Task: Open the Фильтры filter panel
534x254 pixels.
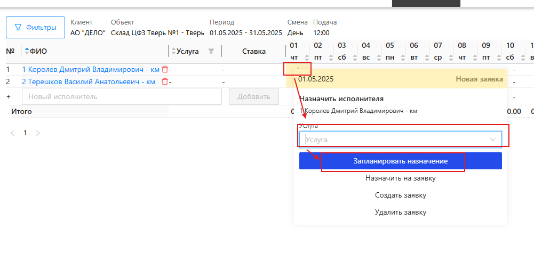Action: [x=35, y=27]
